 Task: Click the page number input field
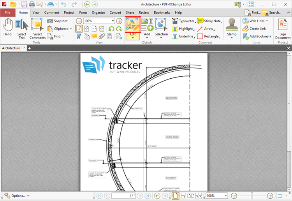[x=124, y=196]
